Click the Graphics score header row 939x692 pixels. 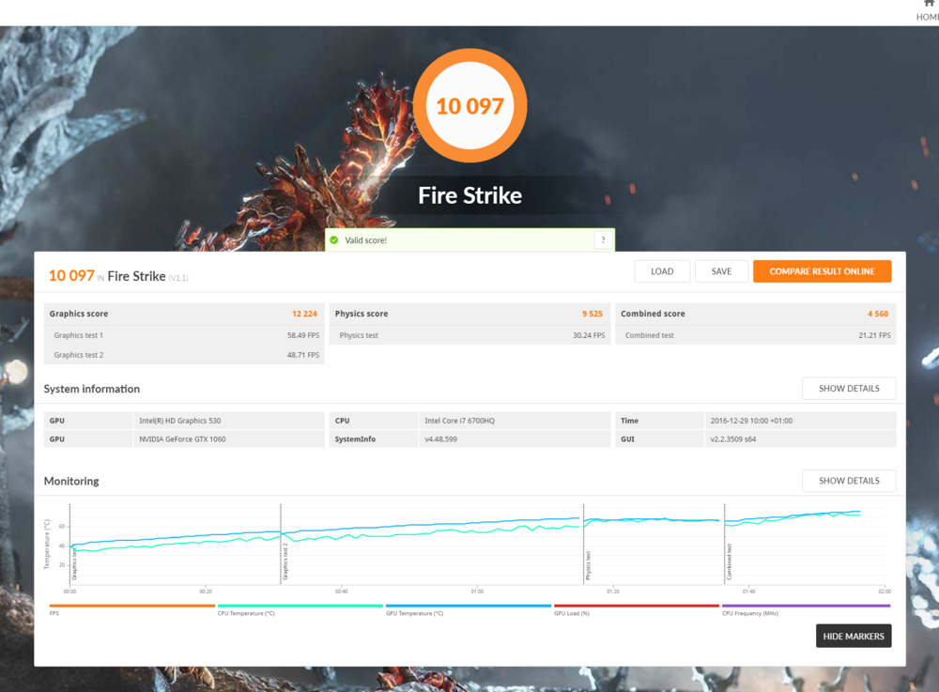pos(184,314)
